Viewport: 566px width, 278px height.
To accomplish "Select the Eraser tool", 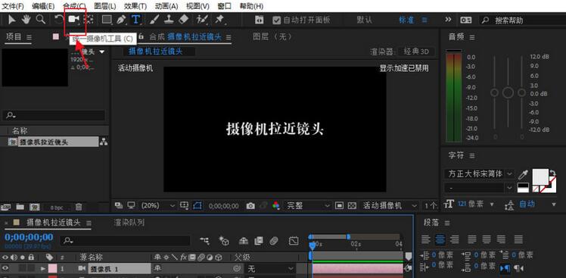I will click(x=184, y=20).
